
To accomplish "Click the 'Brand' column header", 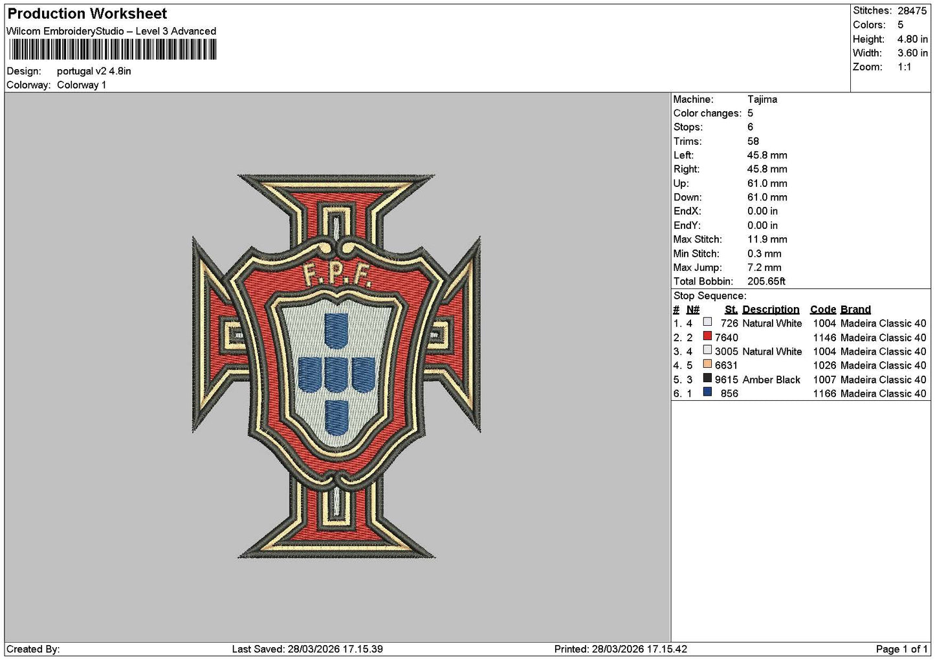I will (x=855, y=310).
